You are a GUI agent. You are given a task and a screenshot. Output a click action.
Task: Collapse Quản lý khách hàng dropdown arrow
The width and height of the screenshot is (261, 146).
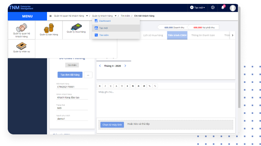click(x=115, y=16)
